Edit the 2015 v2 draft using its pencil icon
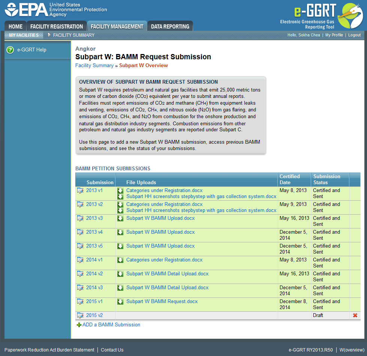 pyautogui.click(x=80, y=315)
